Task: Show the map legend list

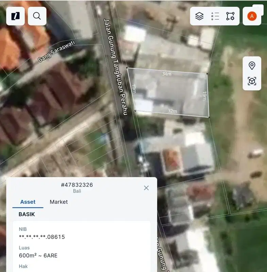Action: pos(215,16)
